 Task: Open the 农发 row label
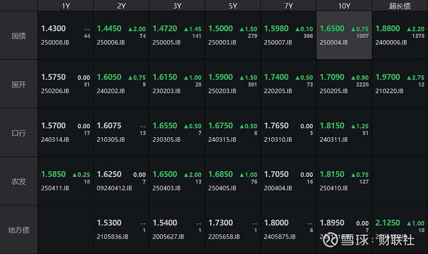19,181
